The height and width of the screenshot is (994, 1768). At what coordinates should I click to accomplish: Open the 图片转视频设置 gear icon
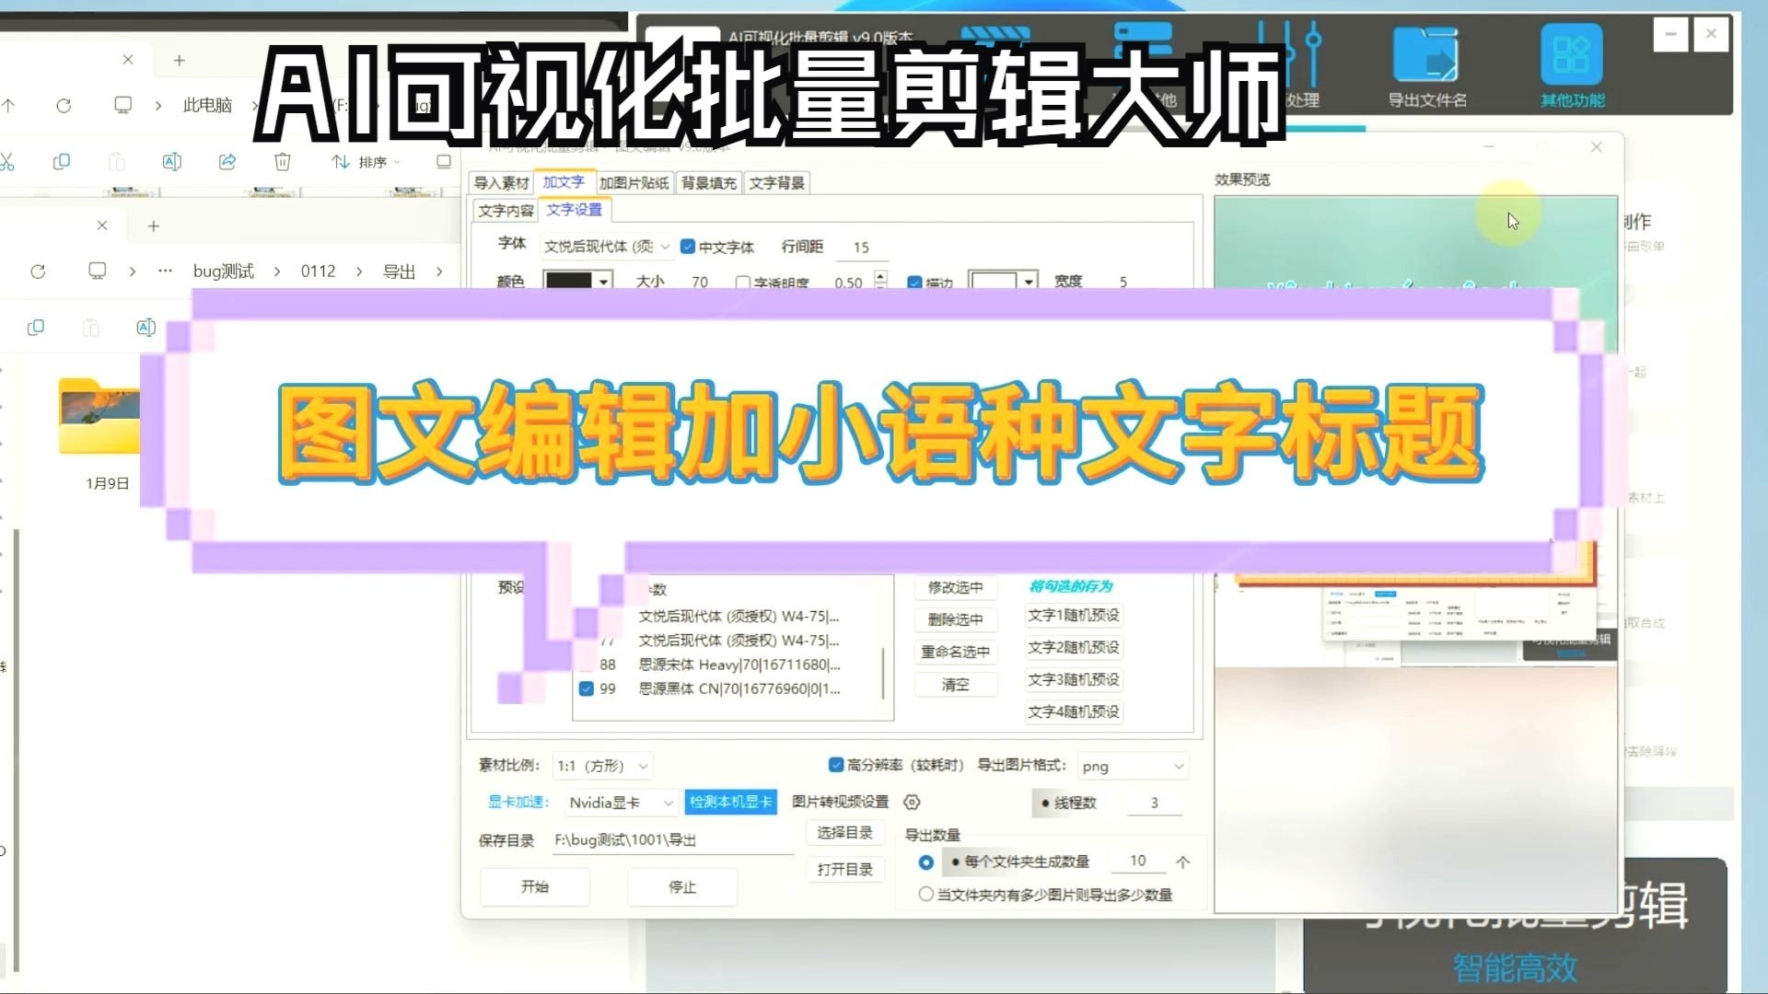[912, 803]
